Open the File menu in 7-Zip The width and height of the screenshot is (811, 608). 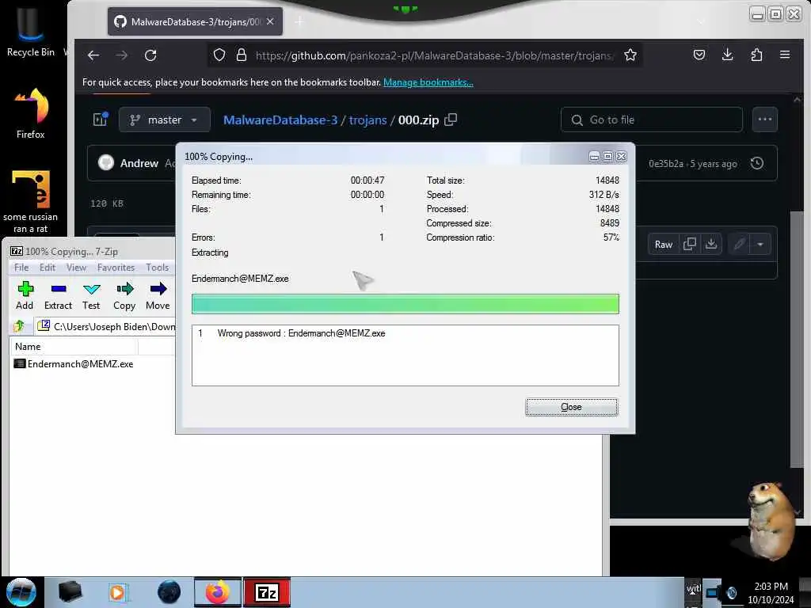(x=21, y=268)
